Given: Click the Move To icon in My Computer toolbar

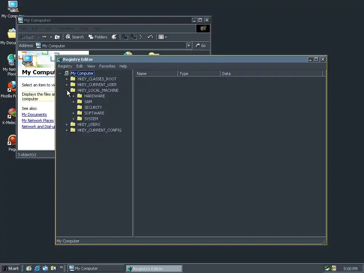Looking at the screenshot, I should (125, 37).
